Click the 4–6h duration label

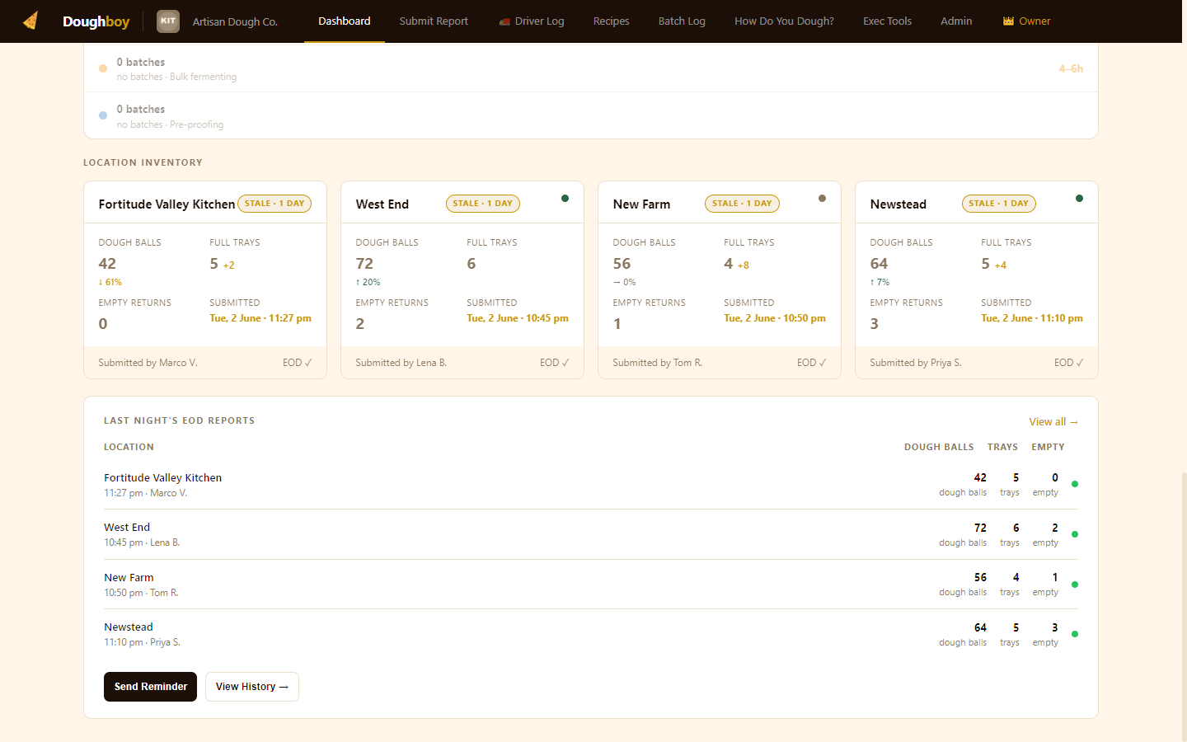click(x=1071, y=68)
